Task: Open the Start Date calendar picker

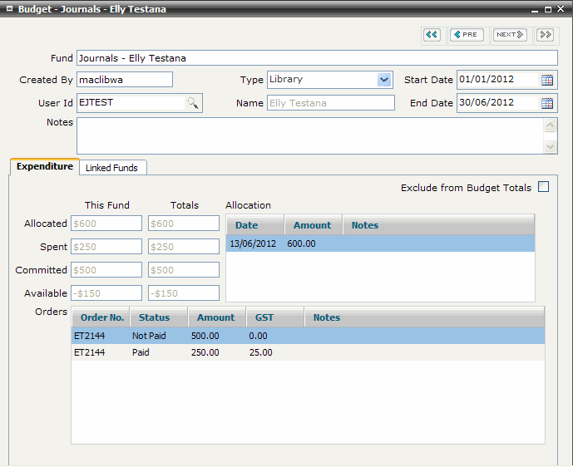Action: (x=547, y=81)
